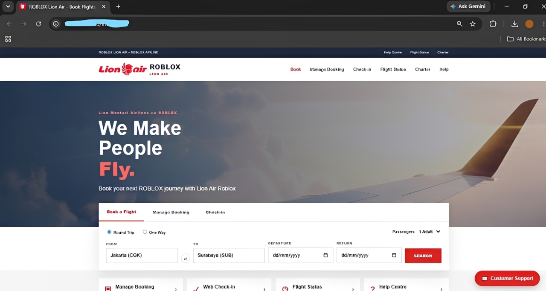Open the Book menu item
Viewport: 546px width, 291px height.
click(296, 69)
